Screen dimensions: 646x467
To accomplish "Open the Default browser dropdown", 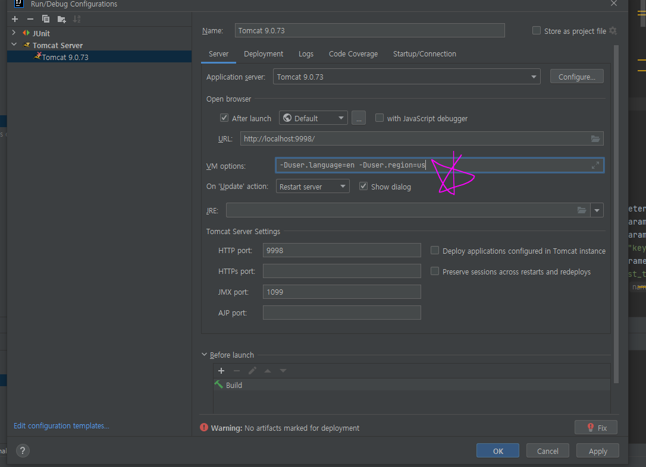I will [313, 118].
